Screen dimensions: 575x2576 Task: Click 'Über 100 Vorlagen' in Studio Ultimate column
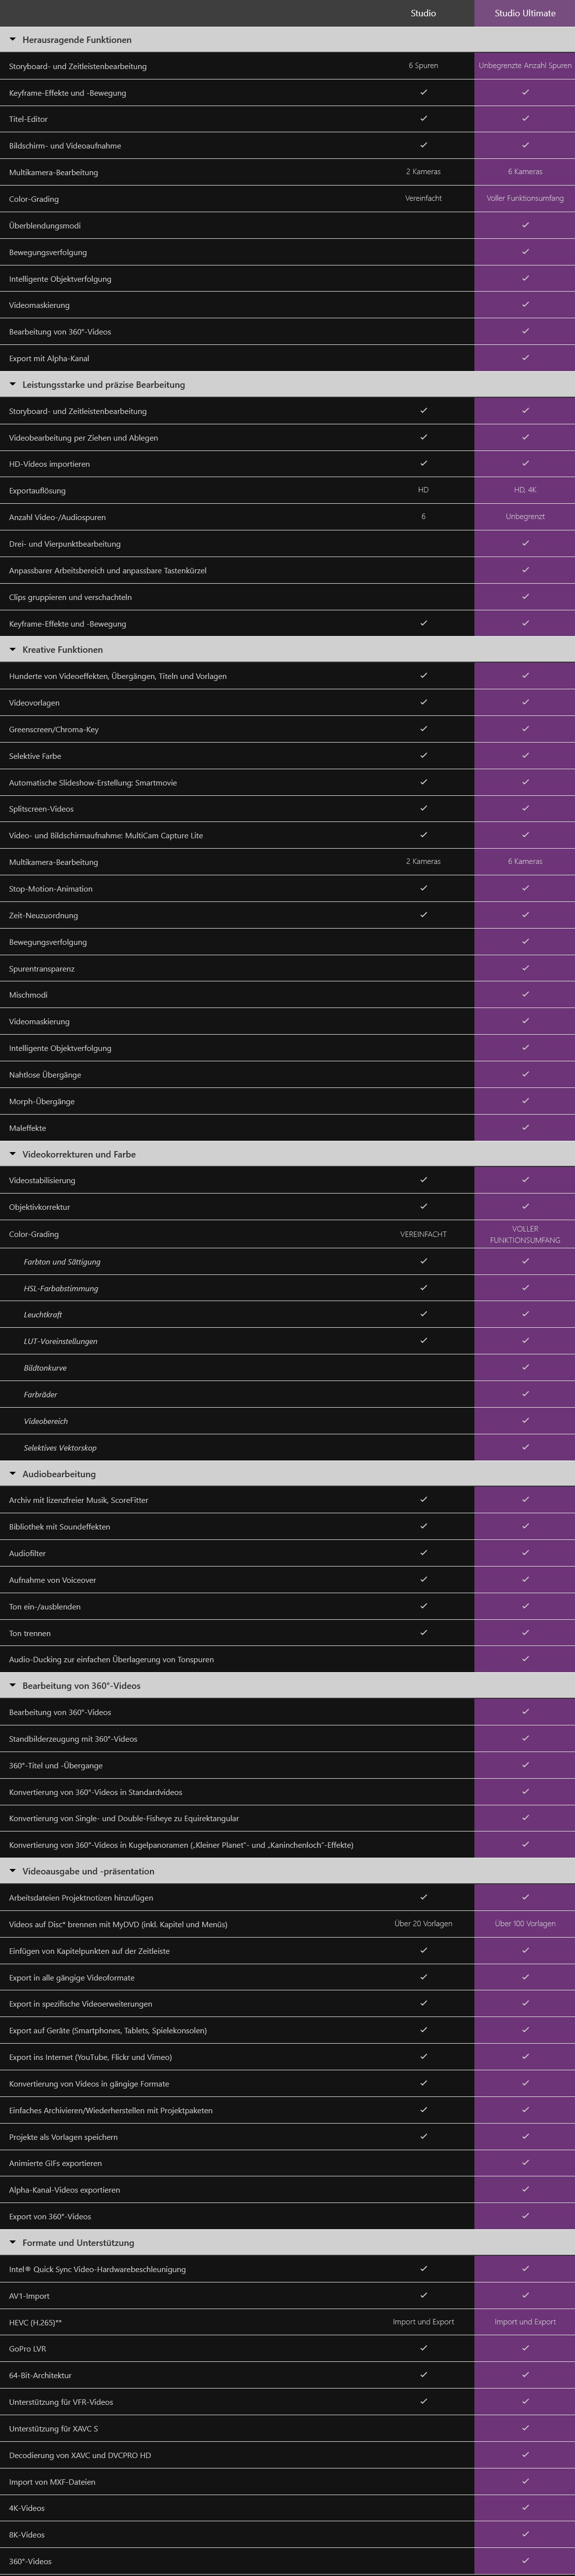(x=525, y=1924)
